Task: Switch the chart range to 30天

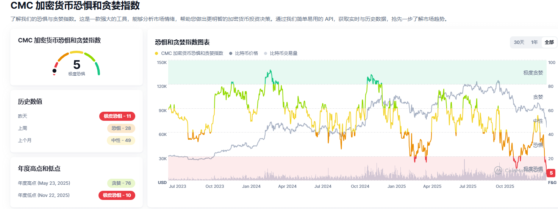Action: coord(519,42)
